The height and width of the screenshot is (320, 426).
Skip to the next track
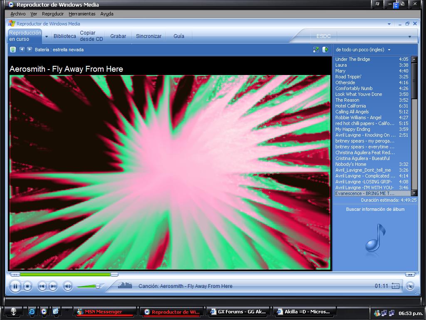tap(53, 286)
